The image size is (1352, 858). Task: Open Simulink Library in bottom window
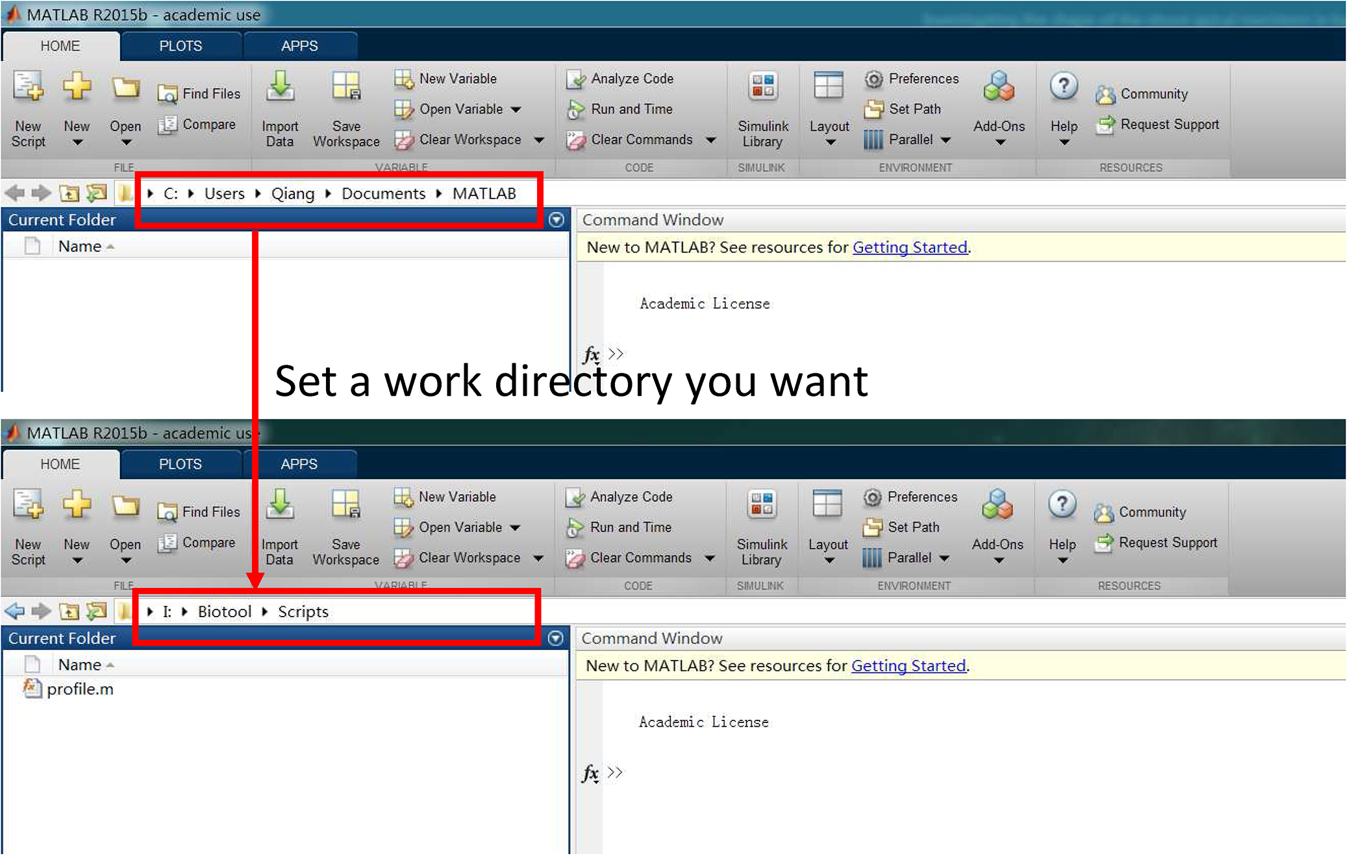[762, 528]
